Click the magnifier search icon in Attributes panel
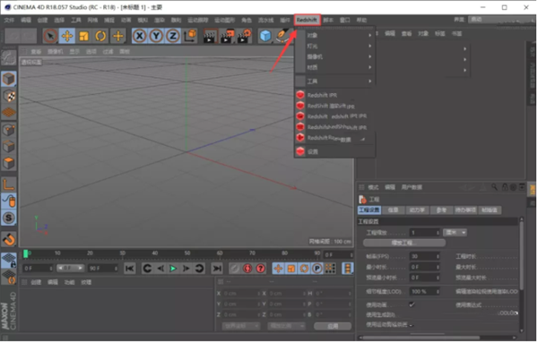The width and height of the screenshot is (538, 342). pyautogui.click(x=494, y=187)
